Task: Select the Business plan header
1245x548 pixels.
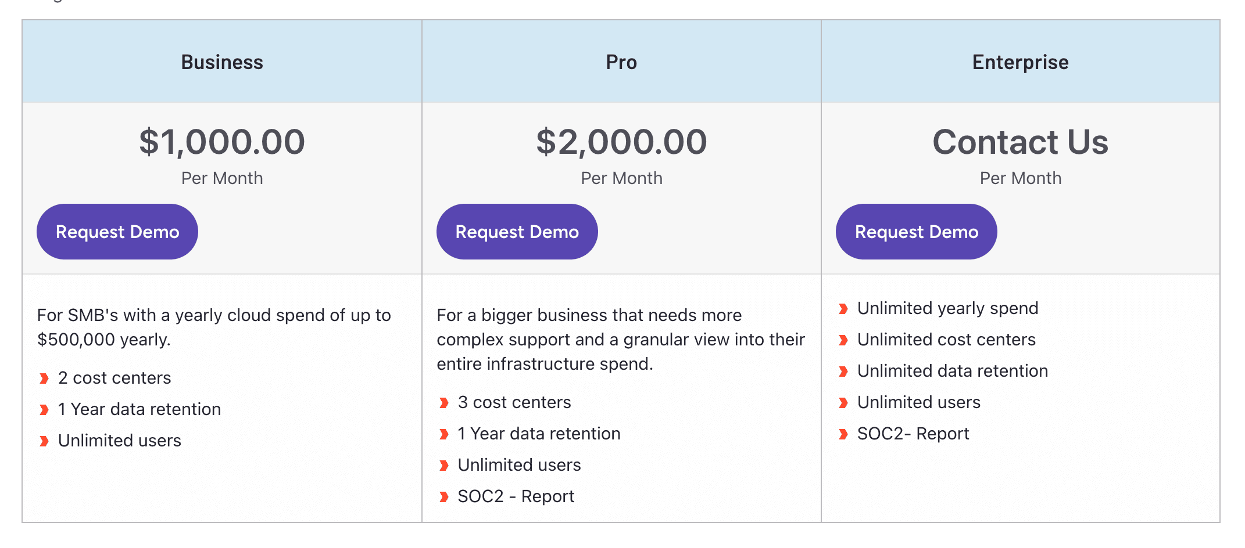Action: [x=221, y=62]
